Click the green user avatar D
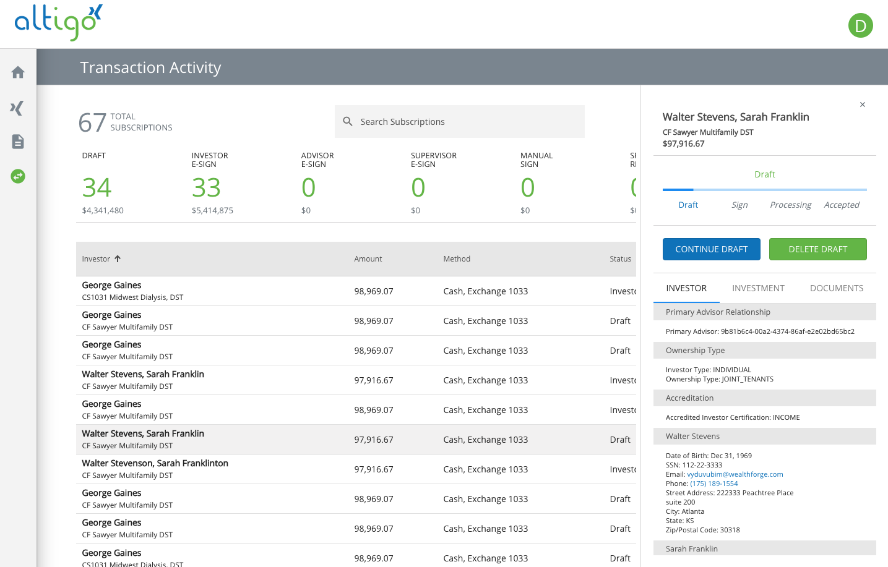 coord(860,25)
